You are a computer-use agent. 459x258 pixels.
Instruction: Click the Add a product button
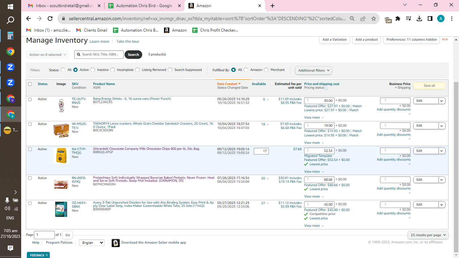[367, 40]
